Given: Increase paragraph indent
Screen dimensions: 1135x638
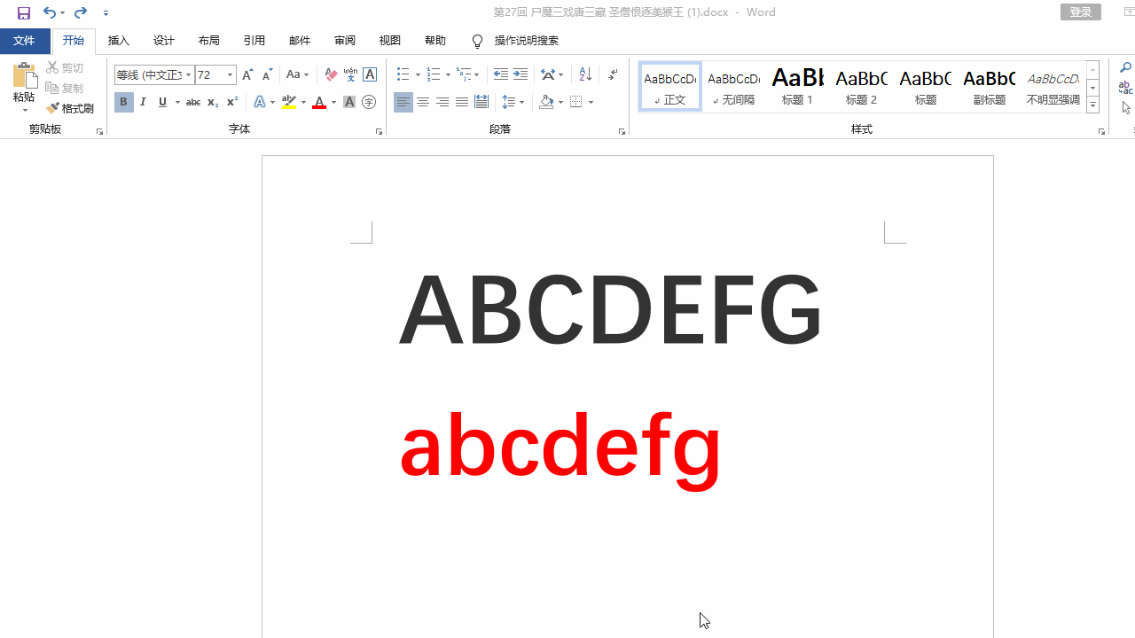Looking at the screenshot, I should (521, 75).
